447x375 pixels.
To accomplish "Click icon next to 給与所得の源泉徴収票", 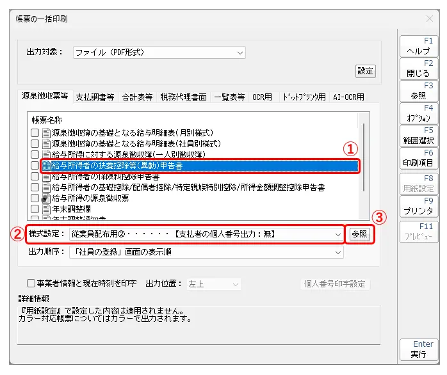I will point(46,198).
